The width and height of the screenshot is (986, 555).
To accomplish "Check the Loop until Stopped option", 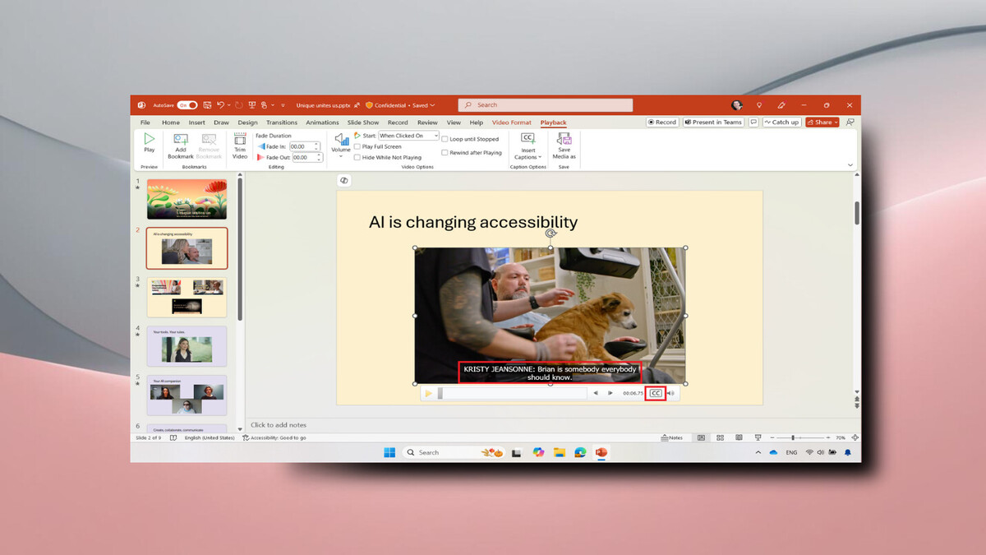I will [445, 139].
